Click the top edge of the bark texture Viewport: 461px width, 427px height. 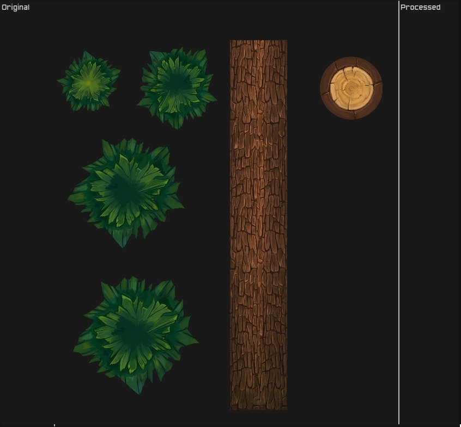coord(258,41)
